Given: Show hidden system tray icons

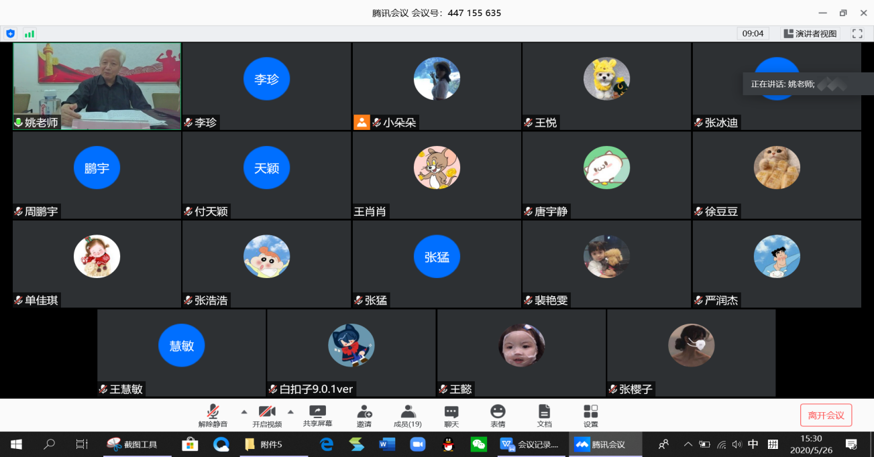Looking at the screenshot, I should (x=688, y=444).
